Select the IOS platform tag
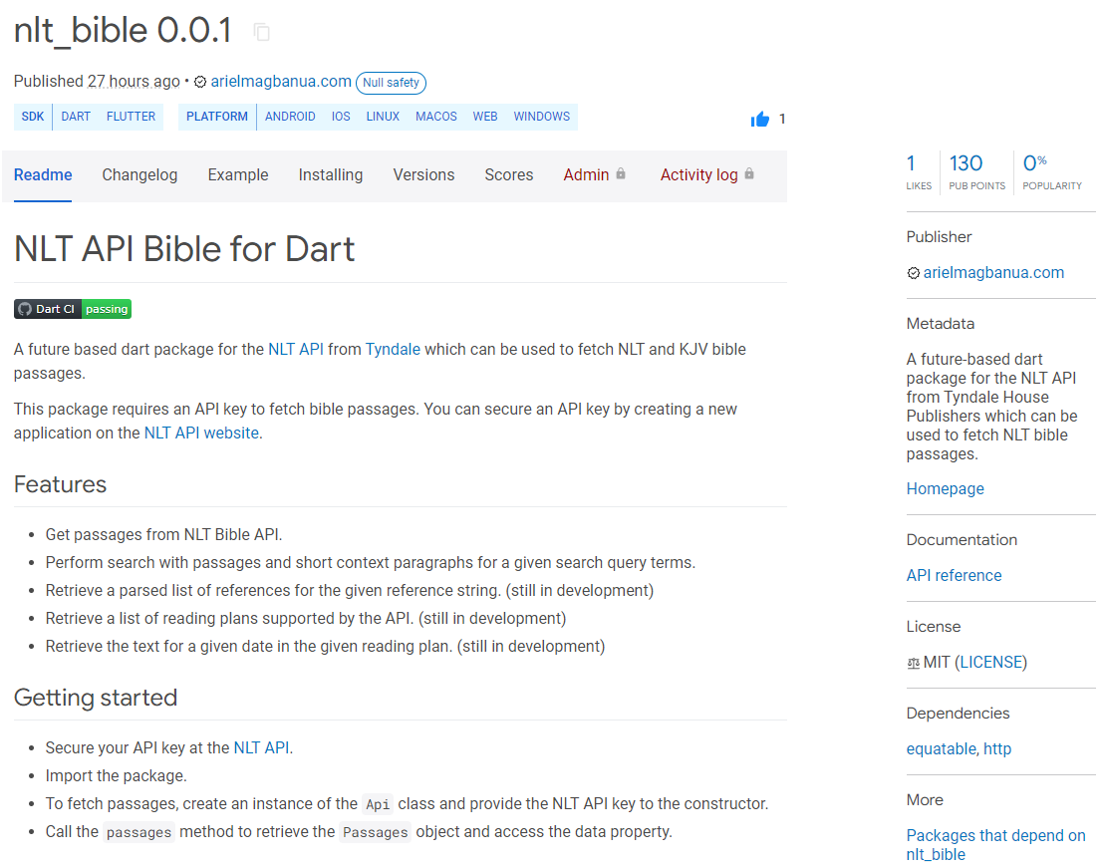The image size is (1105, 867). click(x=341, y=117)
